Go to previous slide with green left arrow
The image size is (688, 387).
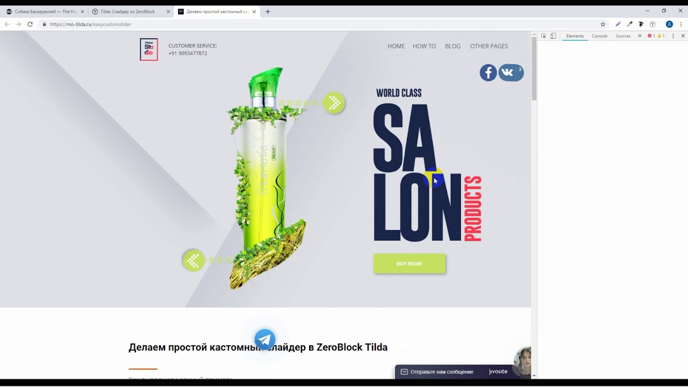[193, 261]
